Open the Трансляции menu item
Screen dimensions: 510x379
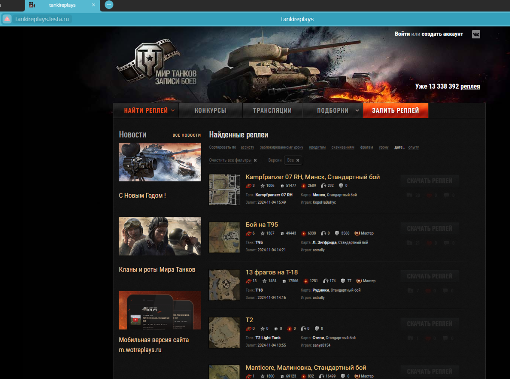272,110
